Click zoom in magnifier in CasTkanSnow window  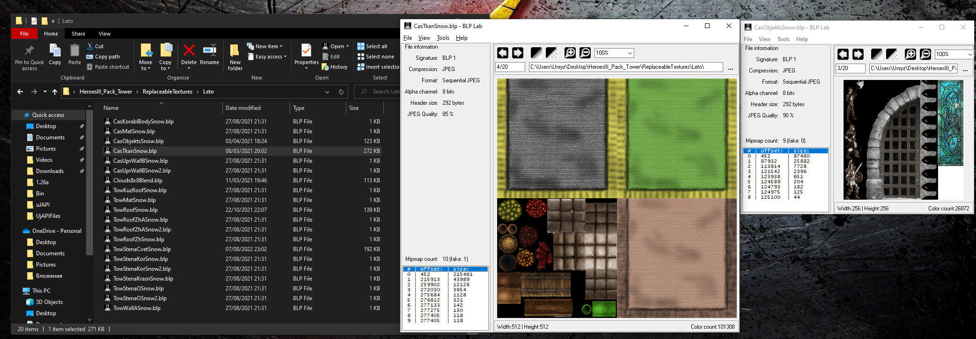(570, 53)
